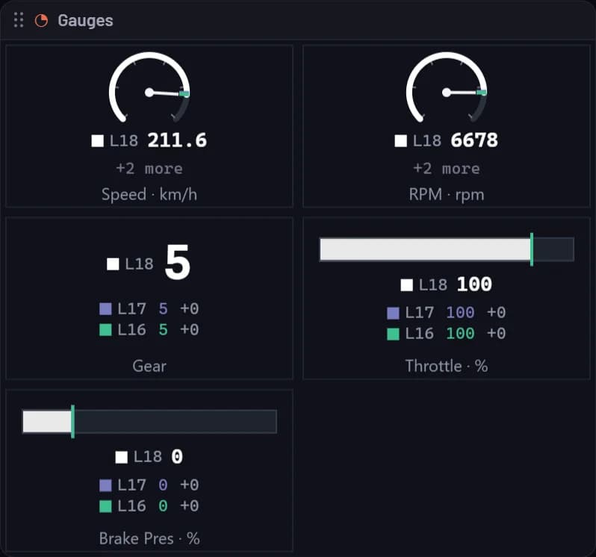Click the 'Brake Pres · %' label

(x=149, y=538)
